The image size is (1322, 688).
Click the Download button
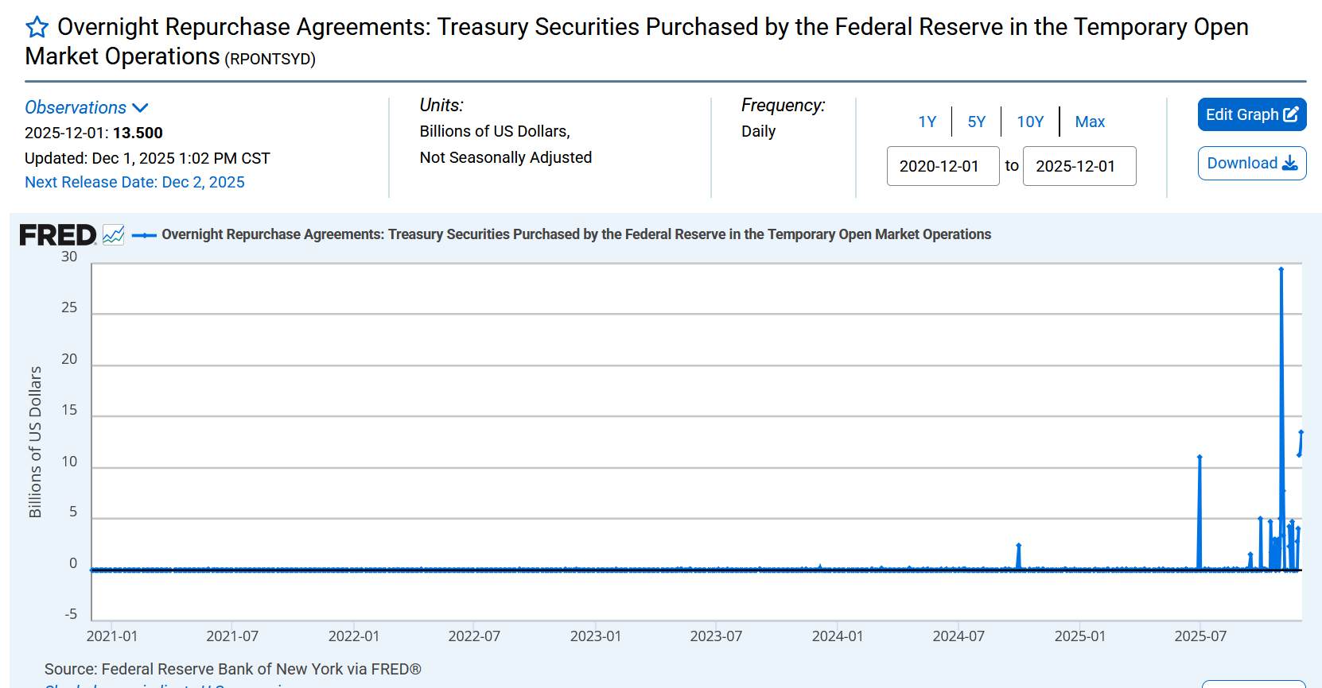coord(1251,164)
